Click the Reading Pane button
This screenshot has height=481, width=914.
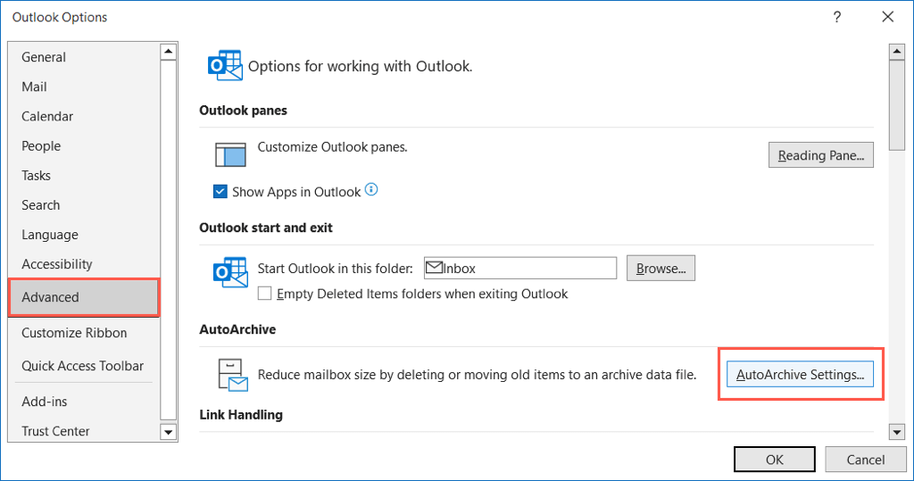coord(820,155)
